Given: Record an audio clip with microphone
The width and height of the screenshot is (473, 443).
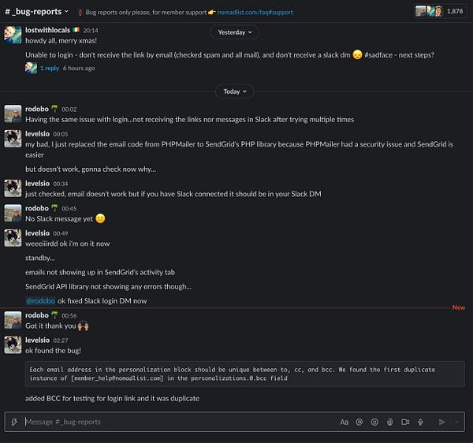Looking at the screenshot, I should pyautogui.click(x=420, y=422).
